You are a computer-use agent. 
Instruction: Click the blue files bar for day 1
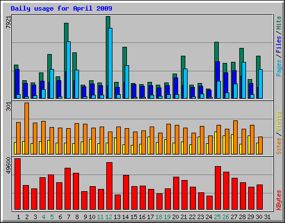coord(17,82)
